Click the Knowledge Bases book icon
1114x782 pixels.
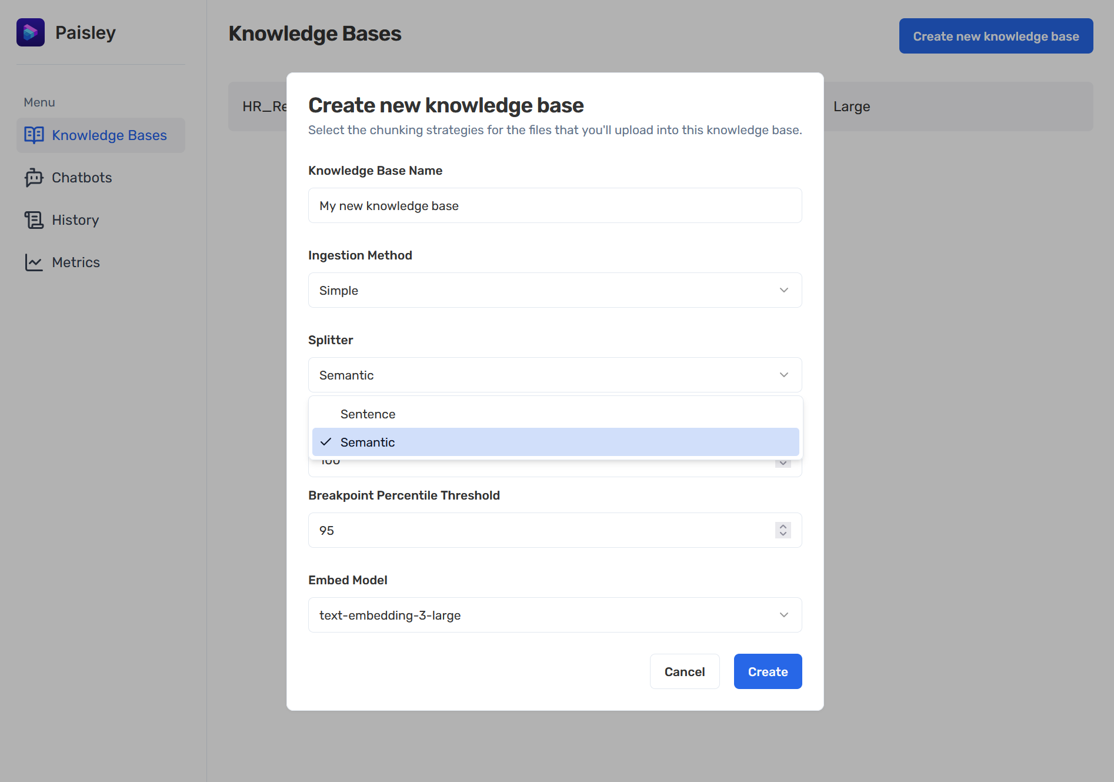point(34,135)
